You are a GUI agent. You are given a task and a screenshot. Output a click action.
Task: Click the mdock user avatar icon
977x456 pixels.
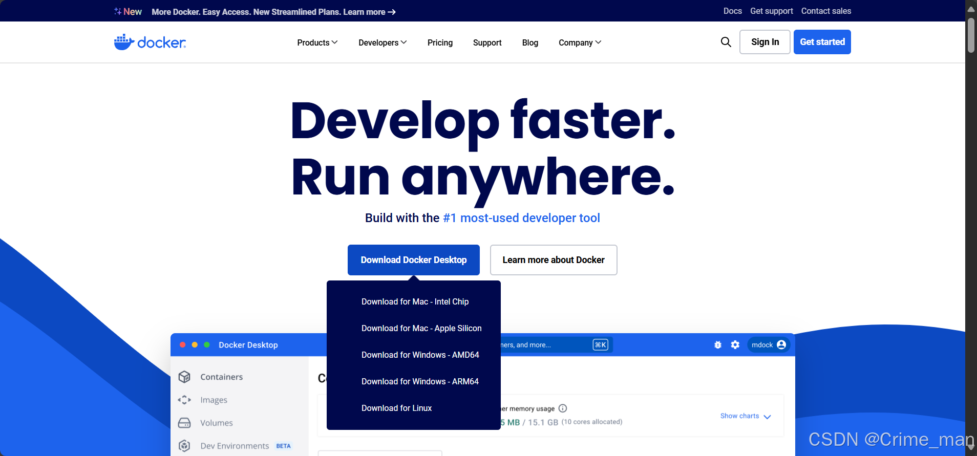click(781, 345)
